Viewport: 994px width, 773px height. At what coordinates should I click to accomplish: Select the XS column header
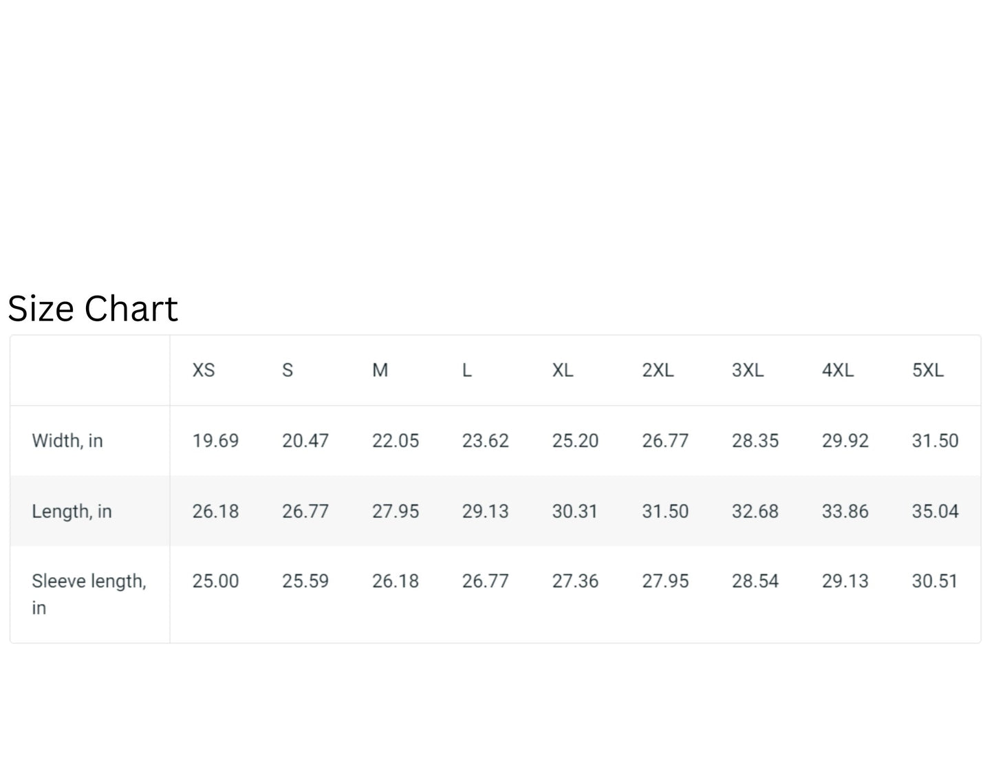pos(204,371)
